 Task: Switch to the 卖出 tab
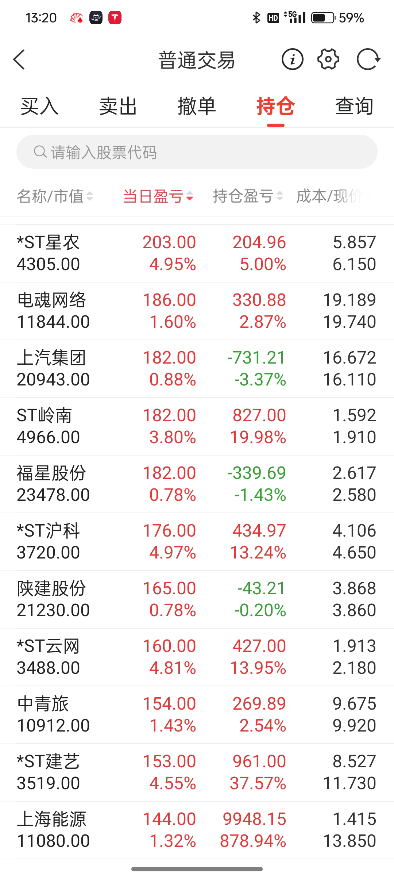coord(118,106)
